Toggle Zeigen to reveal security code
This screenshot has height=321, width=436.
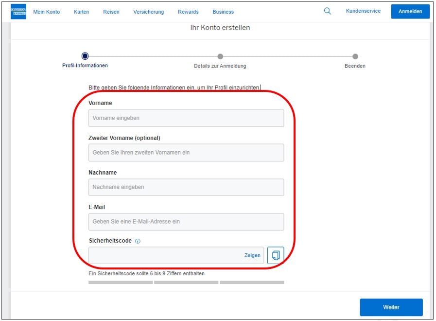(x=252, y=255)
